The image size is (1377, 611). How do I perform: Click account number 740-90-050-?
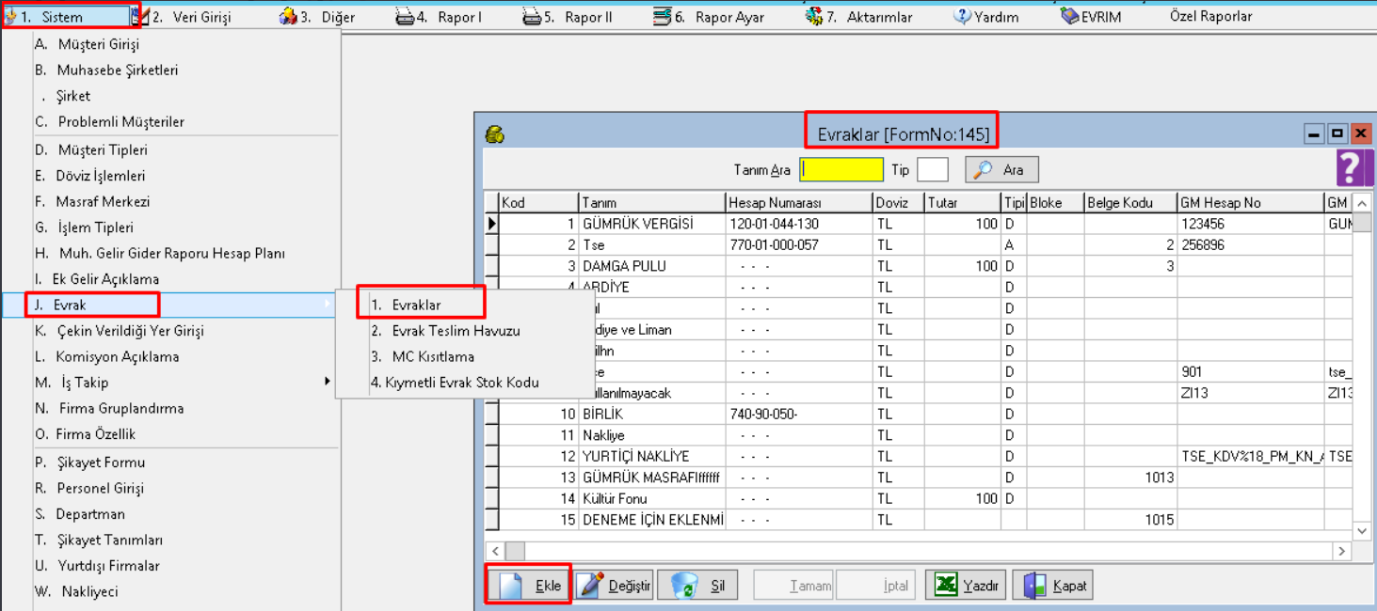tap(798, 414)
